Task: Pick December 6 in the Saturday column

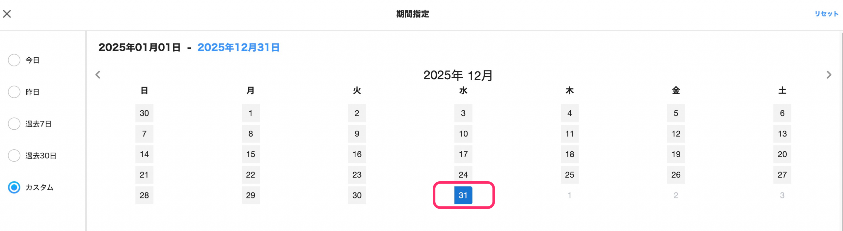Action: tap(782, 113)
